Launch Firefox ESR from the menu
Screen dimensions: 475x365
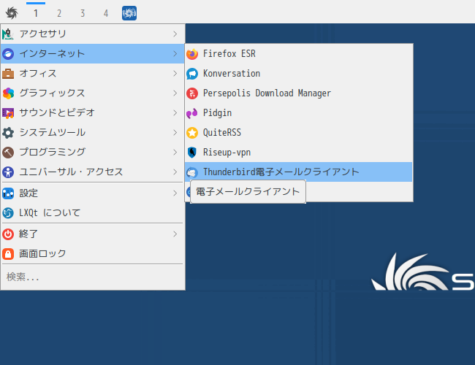click(299, 54)
